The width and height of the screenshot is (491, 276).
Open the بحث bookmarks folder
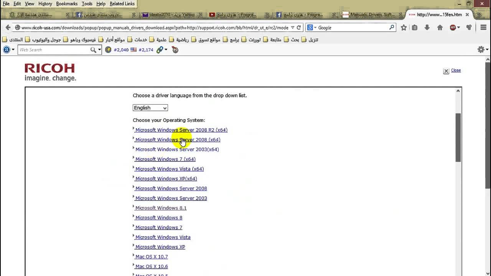[292, 39]
